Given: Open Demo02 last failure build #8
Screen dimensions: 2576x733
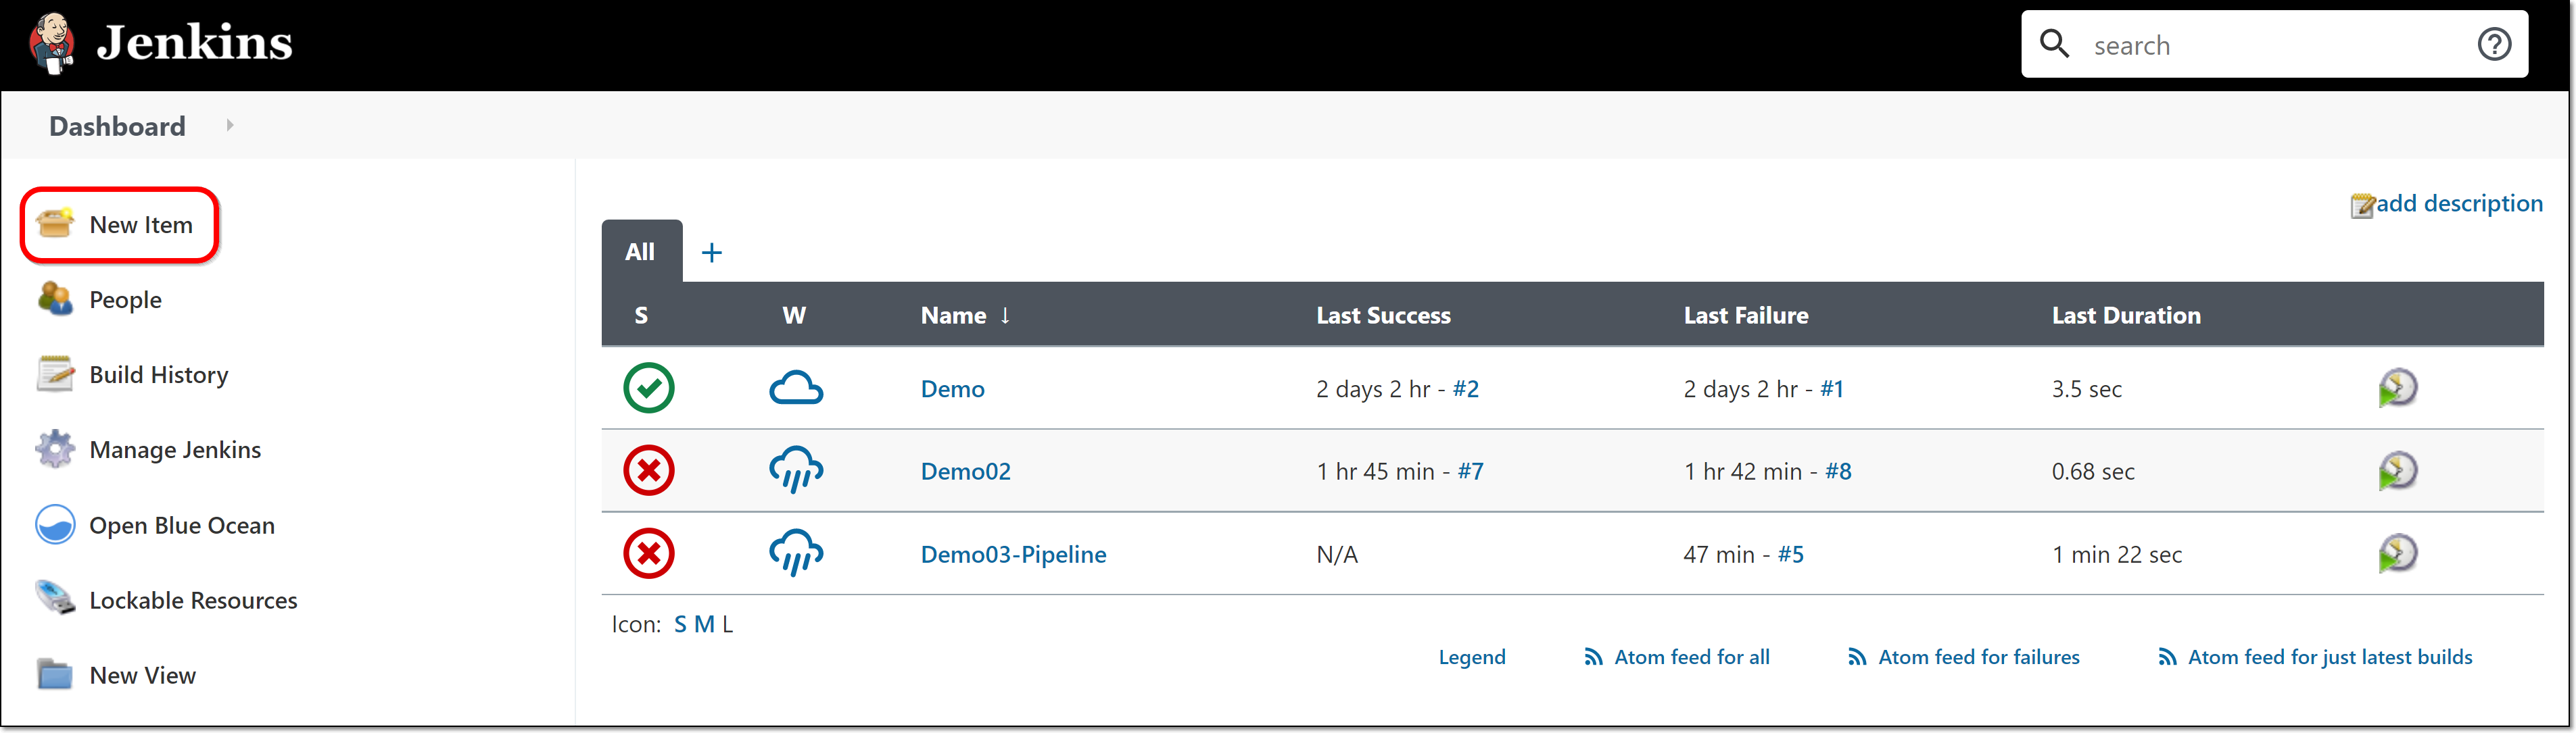Looking at the screenshot, I should pyautogui.click(x=1838, y=472).
